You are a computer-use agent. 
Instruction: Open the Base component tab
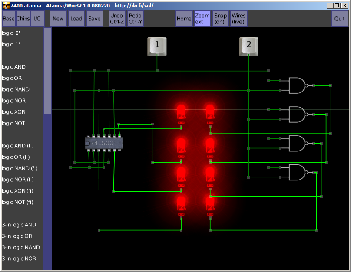pos(9,19)
